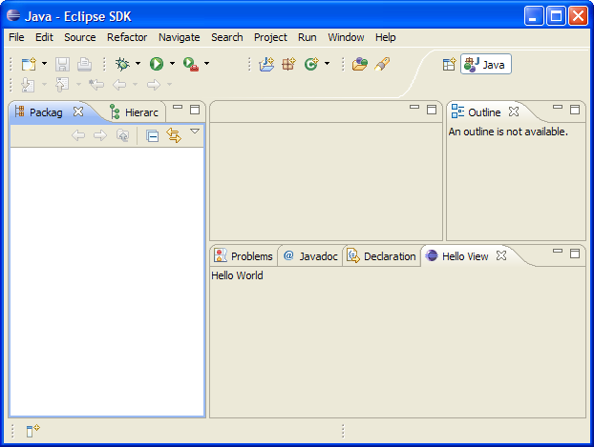The width and height of the screenshot is (594, 447).
Task: Open the Project menu
Action: tap(270, 37)
